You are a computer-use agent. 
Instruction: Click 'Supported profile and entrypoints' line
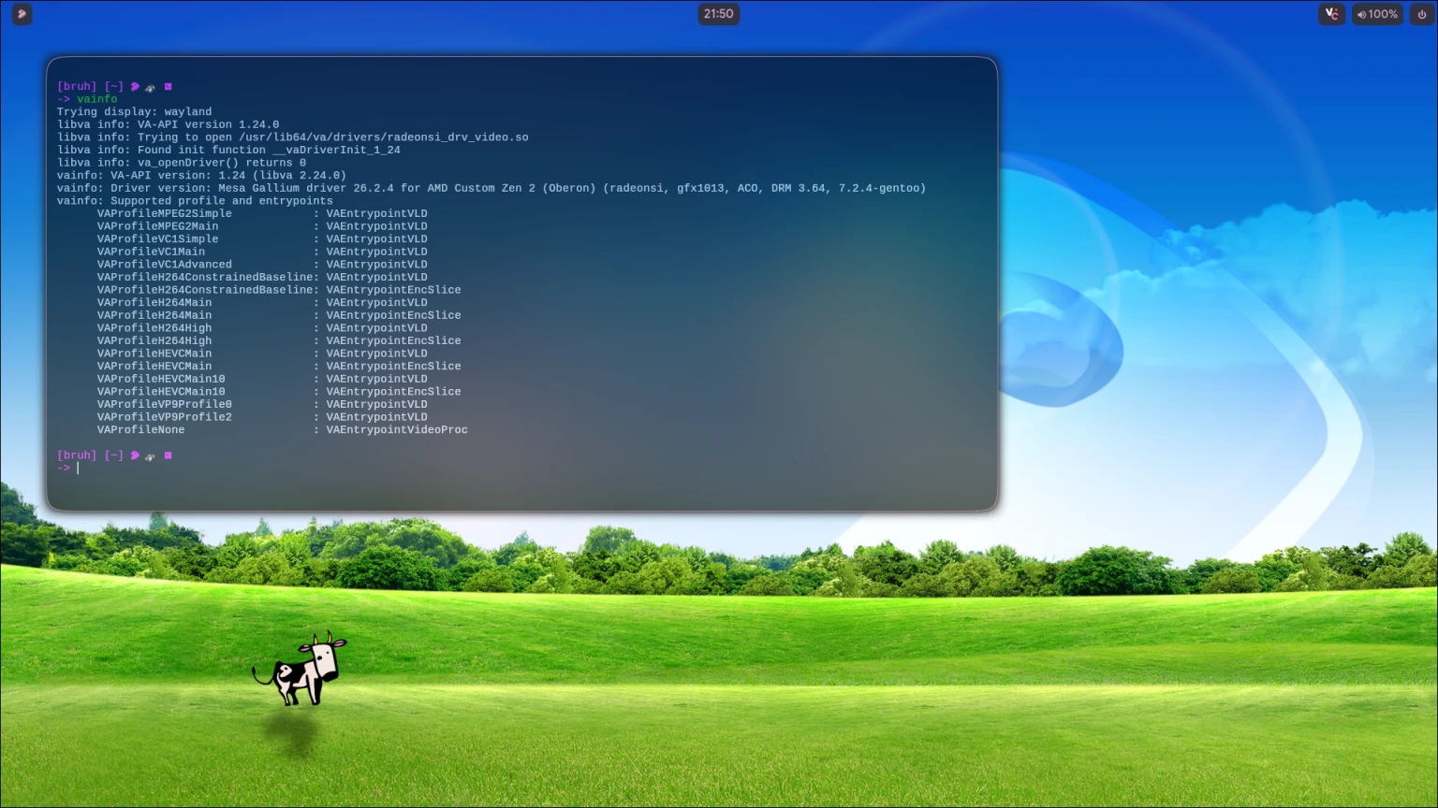point(195,201)
